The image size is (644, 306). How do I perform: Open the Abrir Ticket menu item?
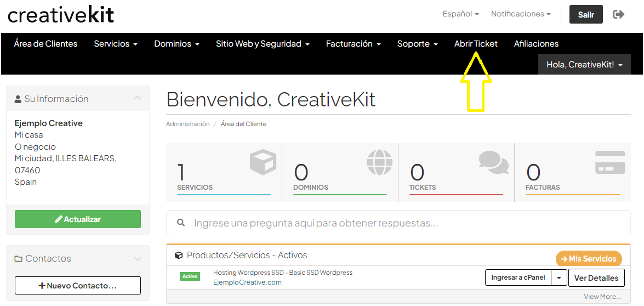[x=476, y=44]
